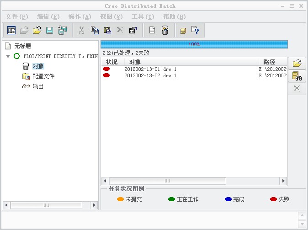
Task: Open the 文件(F) menu
Action: coord(17,17)
